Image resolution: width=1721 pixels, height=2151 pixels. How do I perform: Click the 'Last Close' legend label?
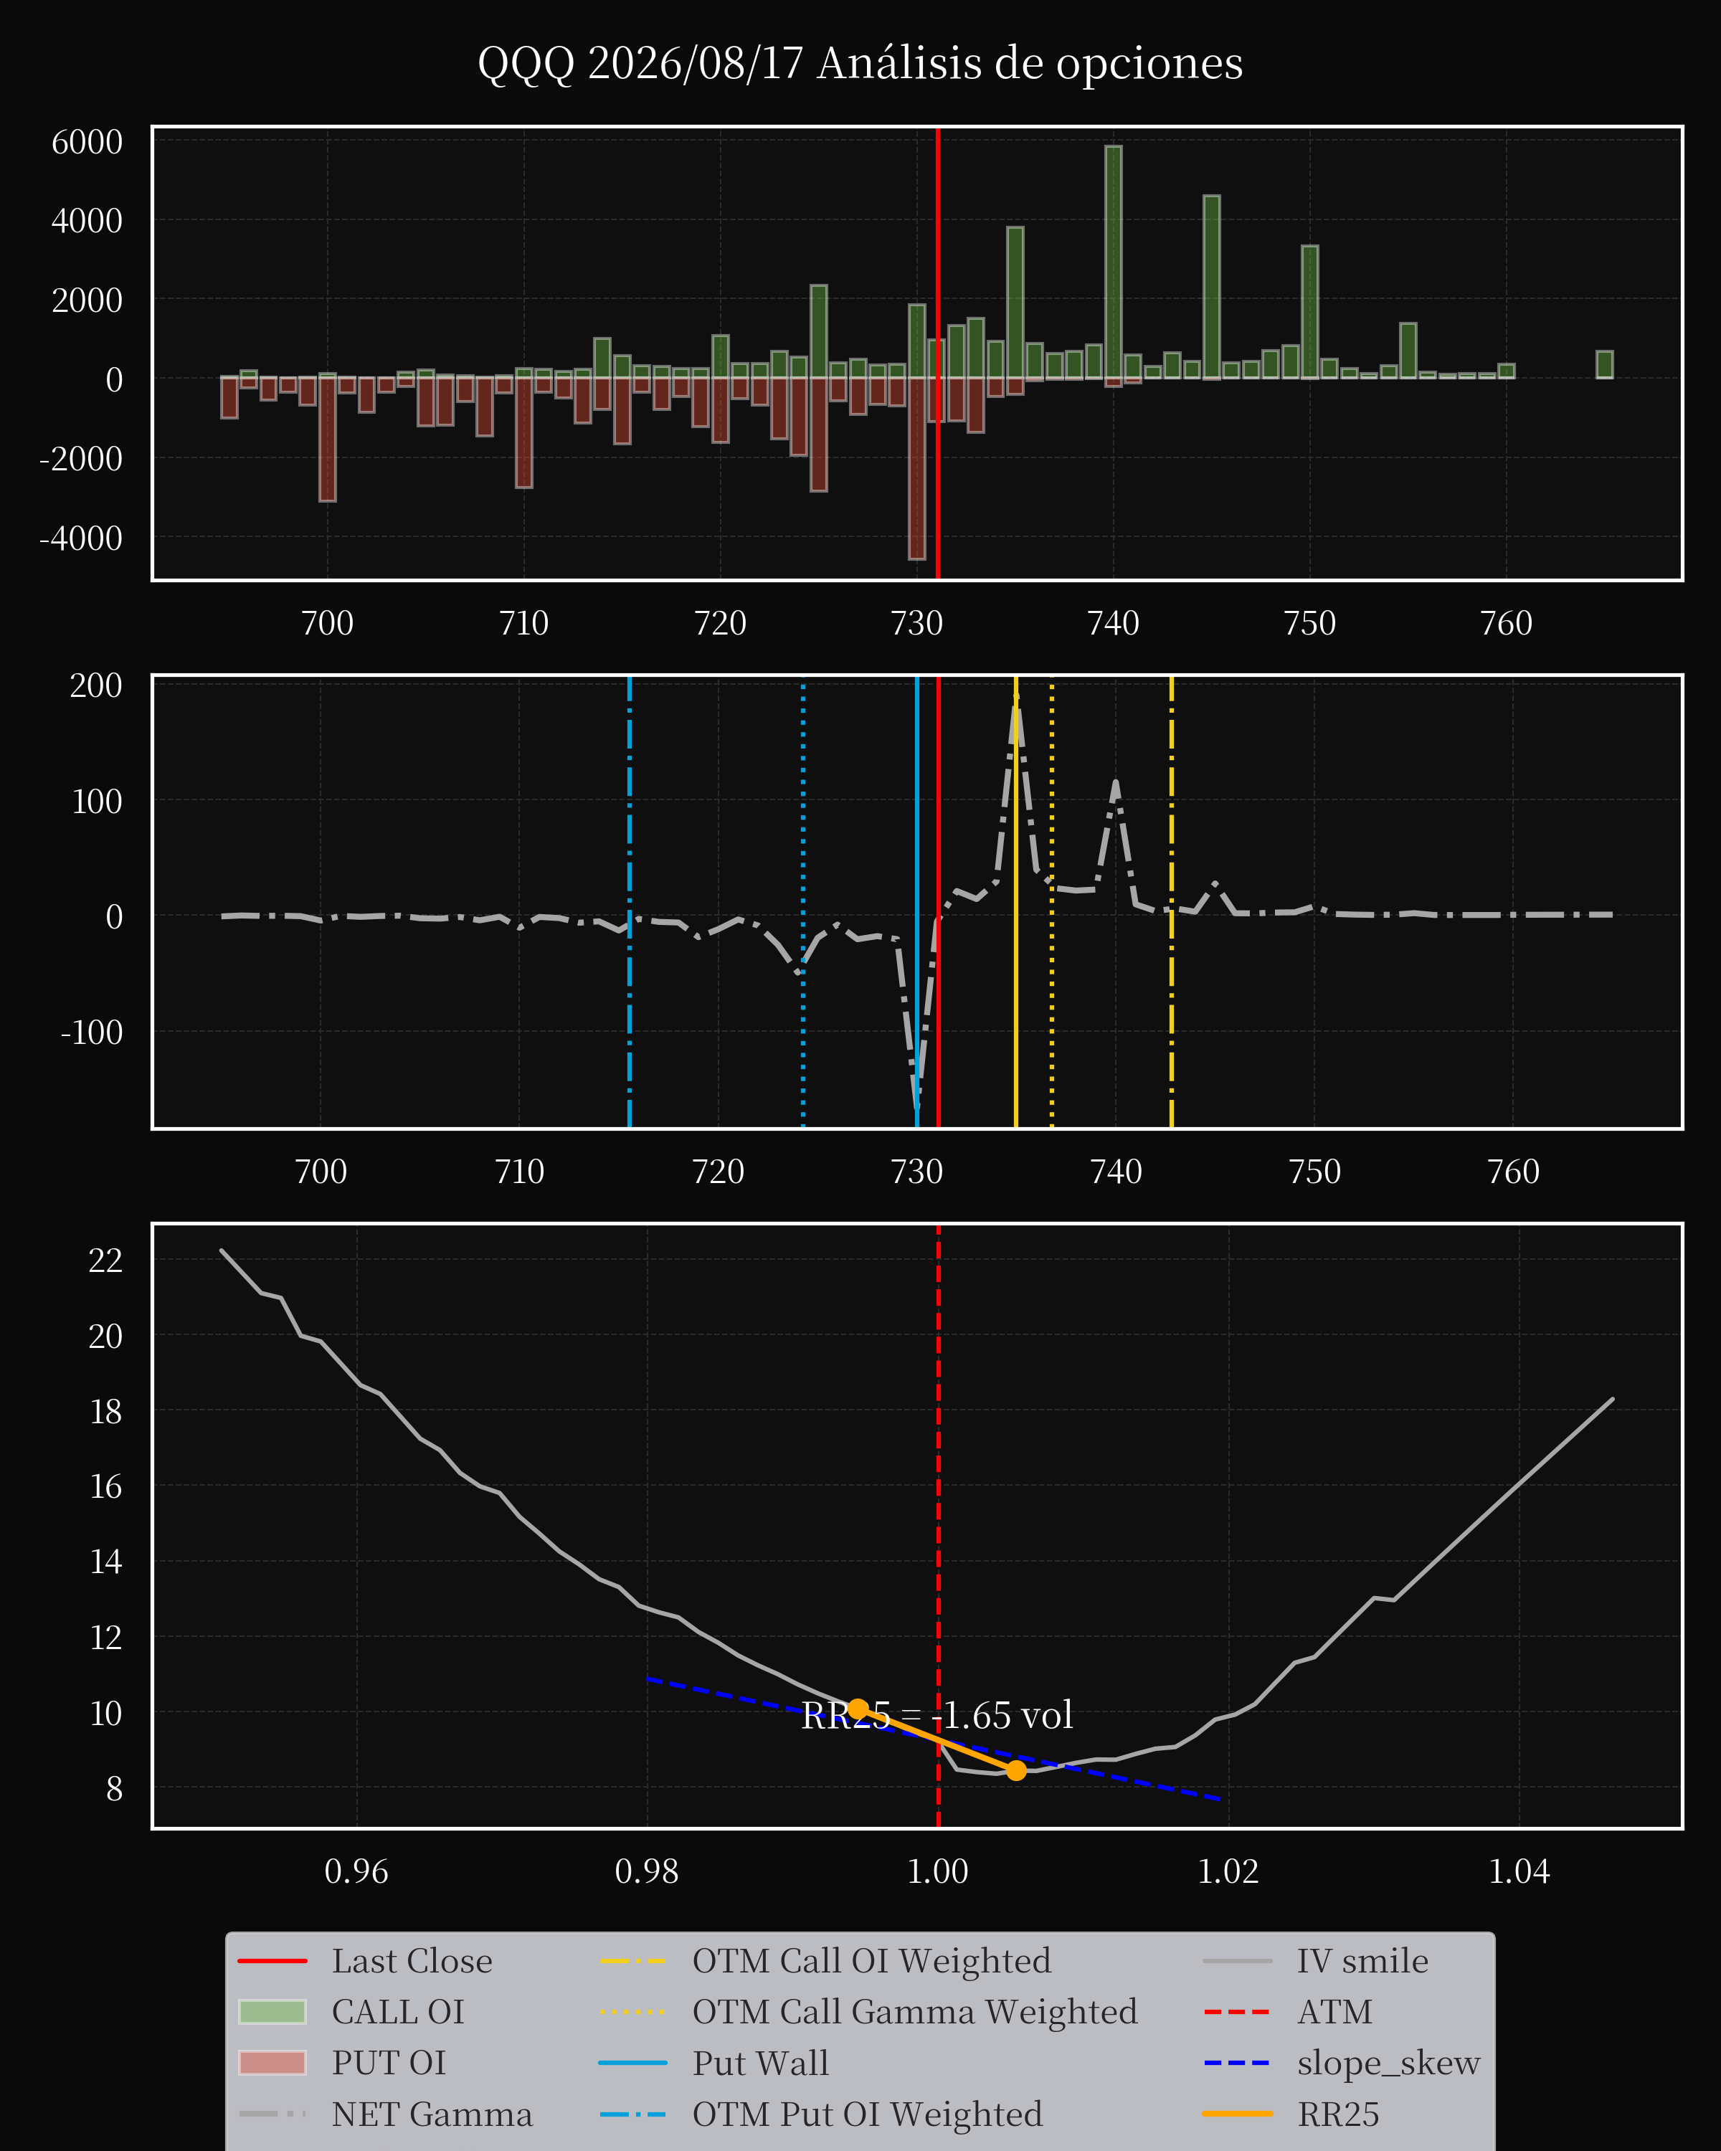[x=412, y=1962]
